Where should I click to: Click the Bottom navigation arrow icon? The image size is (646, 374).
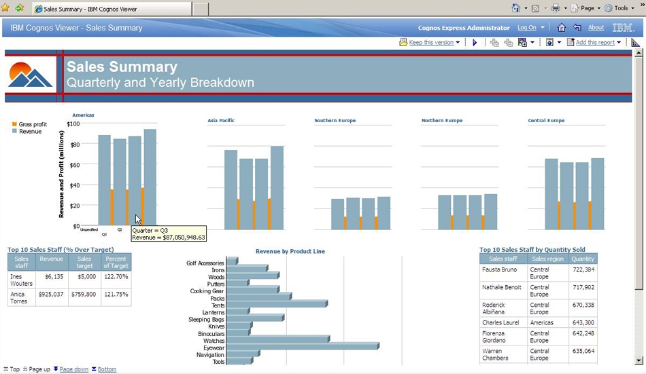click(x=94, y=369)
